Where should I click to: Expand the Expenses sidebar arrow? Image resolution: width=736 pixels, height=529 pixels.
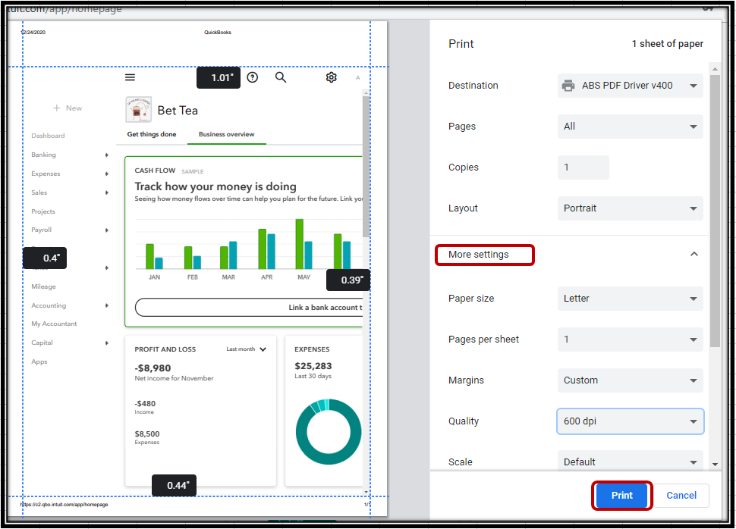[x=107, y=174]
